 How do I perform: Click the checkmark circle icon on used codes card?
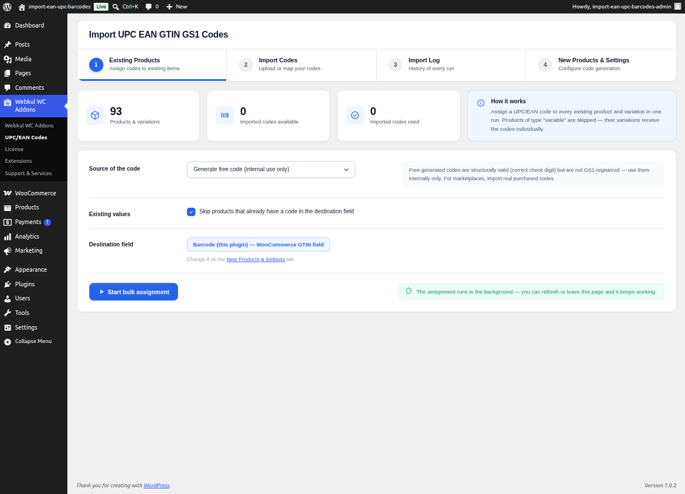pos(355,115)
